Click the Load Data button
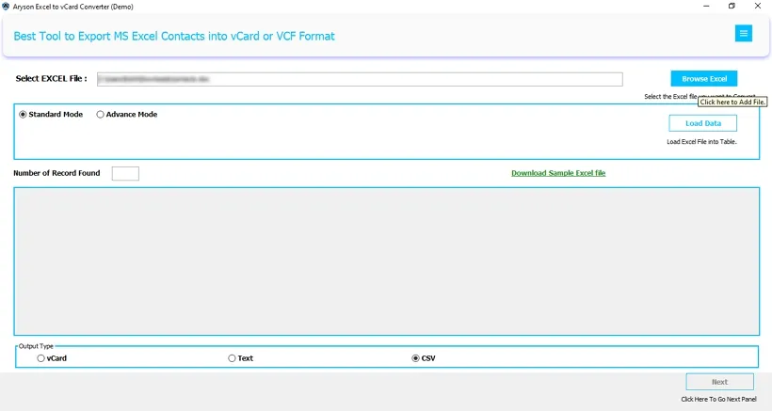Image resolution: width=772 pixels, height=411 pixels. 703,123
